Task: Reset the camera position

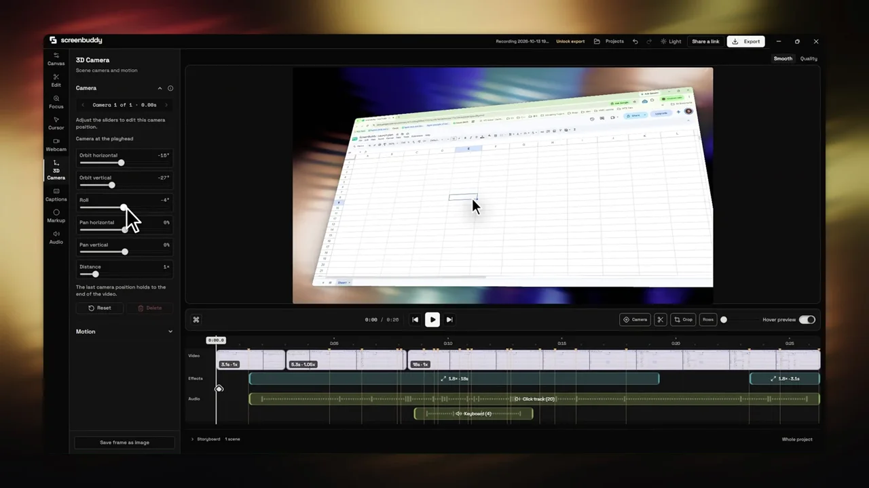Action: tap(99, 308)
